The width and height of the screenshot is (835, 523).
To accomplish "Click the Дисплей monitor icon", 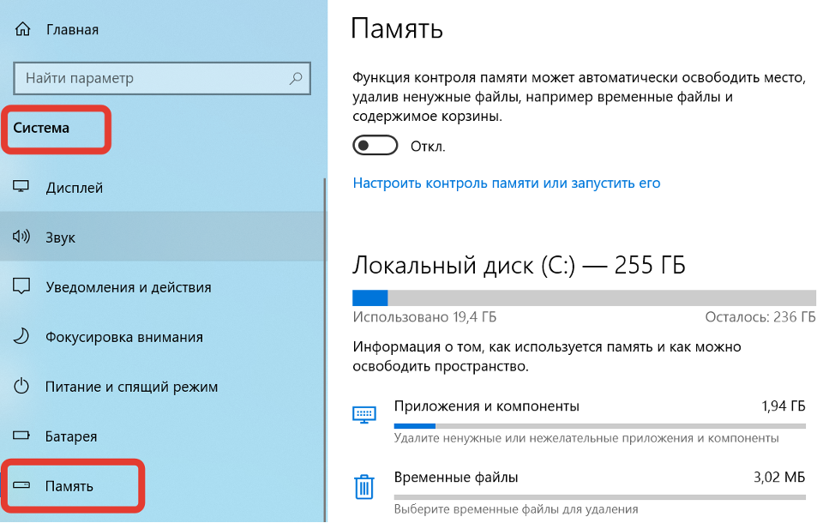I will (x=21, y=186).
